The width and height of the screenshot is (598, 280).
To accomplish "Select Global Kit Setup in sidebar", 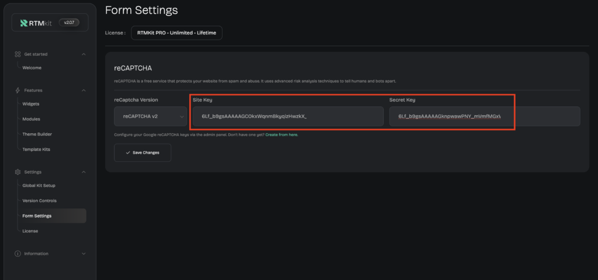I will click(39, 185).
